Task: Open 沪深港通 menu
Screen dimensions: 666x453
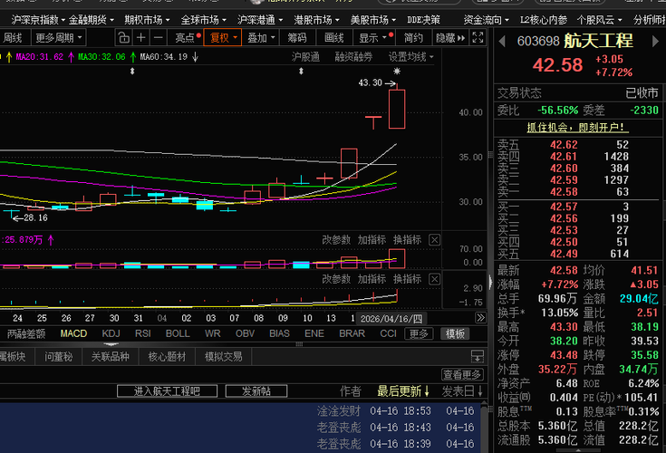Action: click(x=260, y=20)
